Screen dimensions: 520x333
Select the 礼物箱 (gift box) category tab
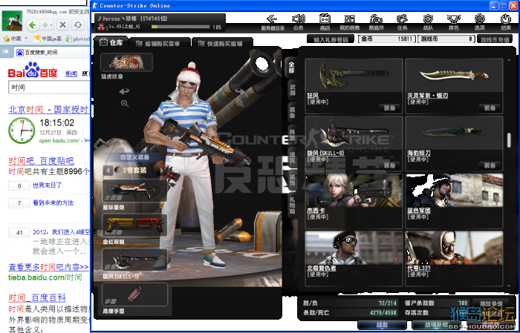[x=292, y=205]
